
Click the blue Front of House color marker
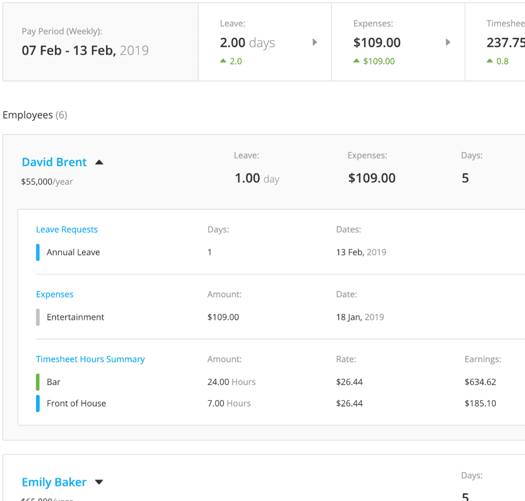click(38, 403)
